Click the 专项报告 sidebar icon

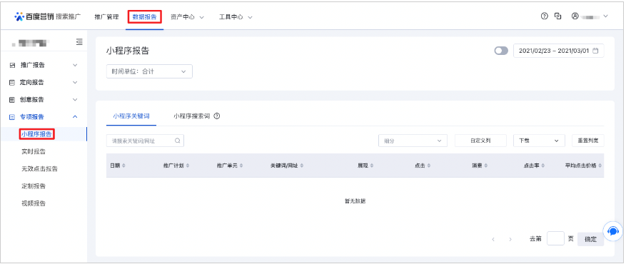12,117
